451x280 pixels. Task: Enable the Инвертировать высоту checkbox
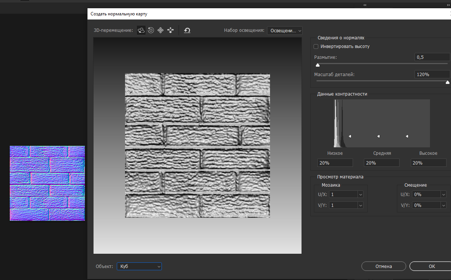tap(316, 46)
